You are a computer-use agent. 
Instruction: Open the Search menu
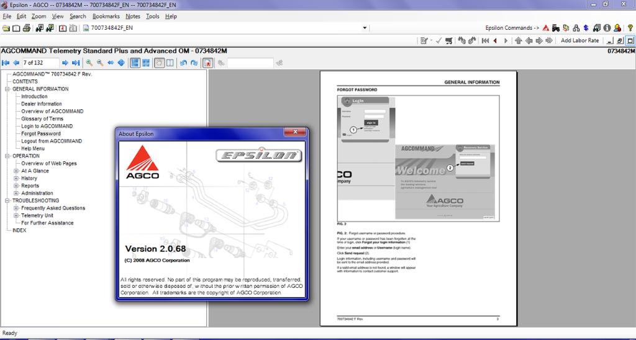click(78, 17)
